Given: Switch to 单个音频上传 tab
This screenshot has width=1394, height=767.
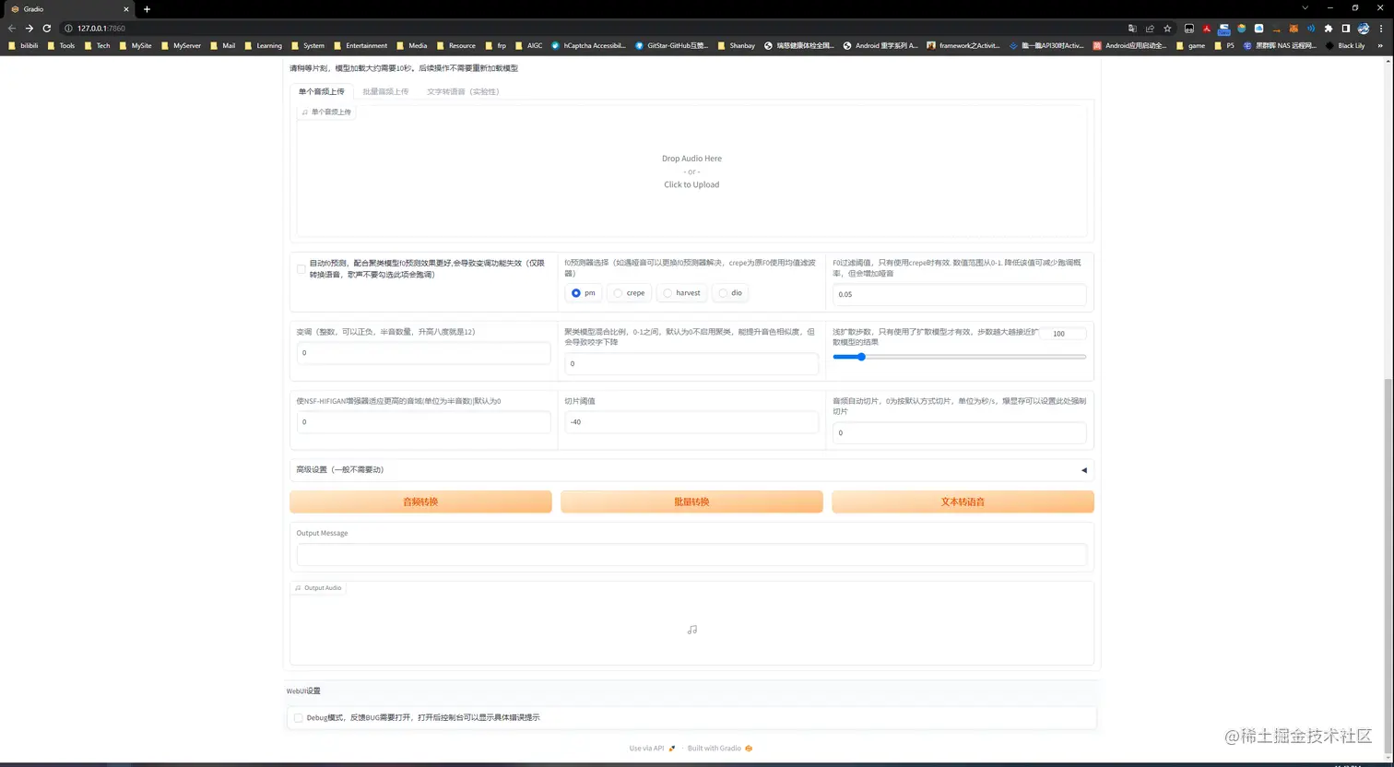Looking at the screenshot, I should pyautogui.click(x=322, y=91).
